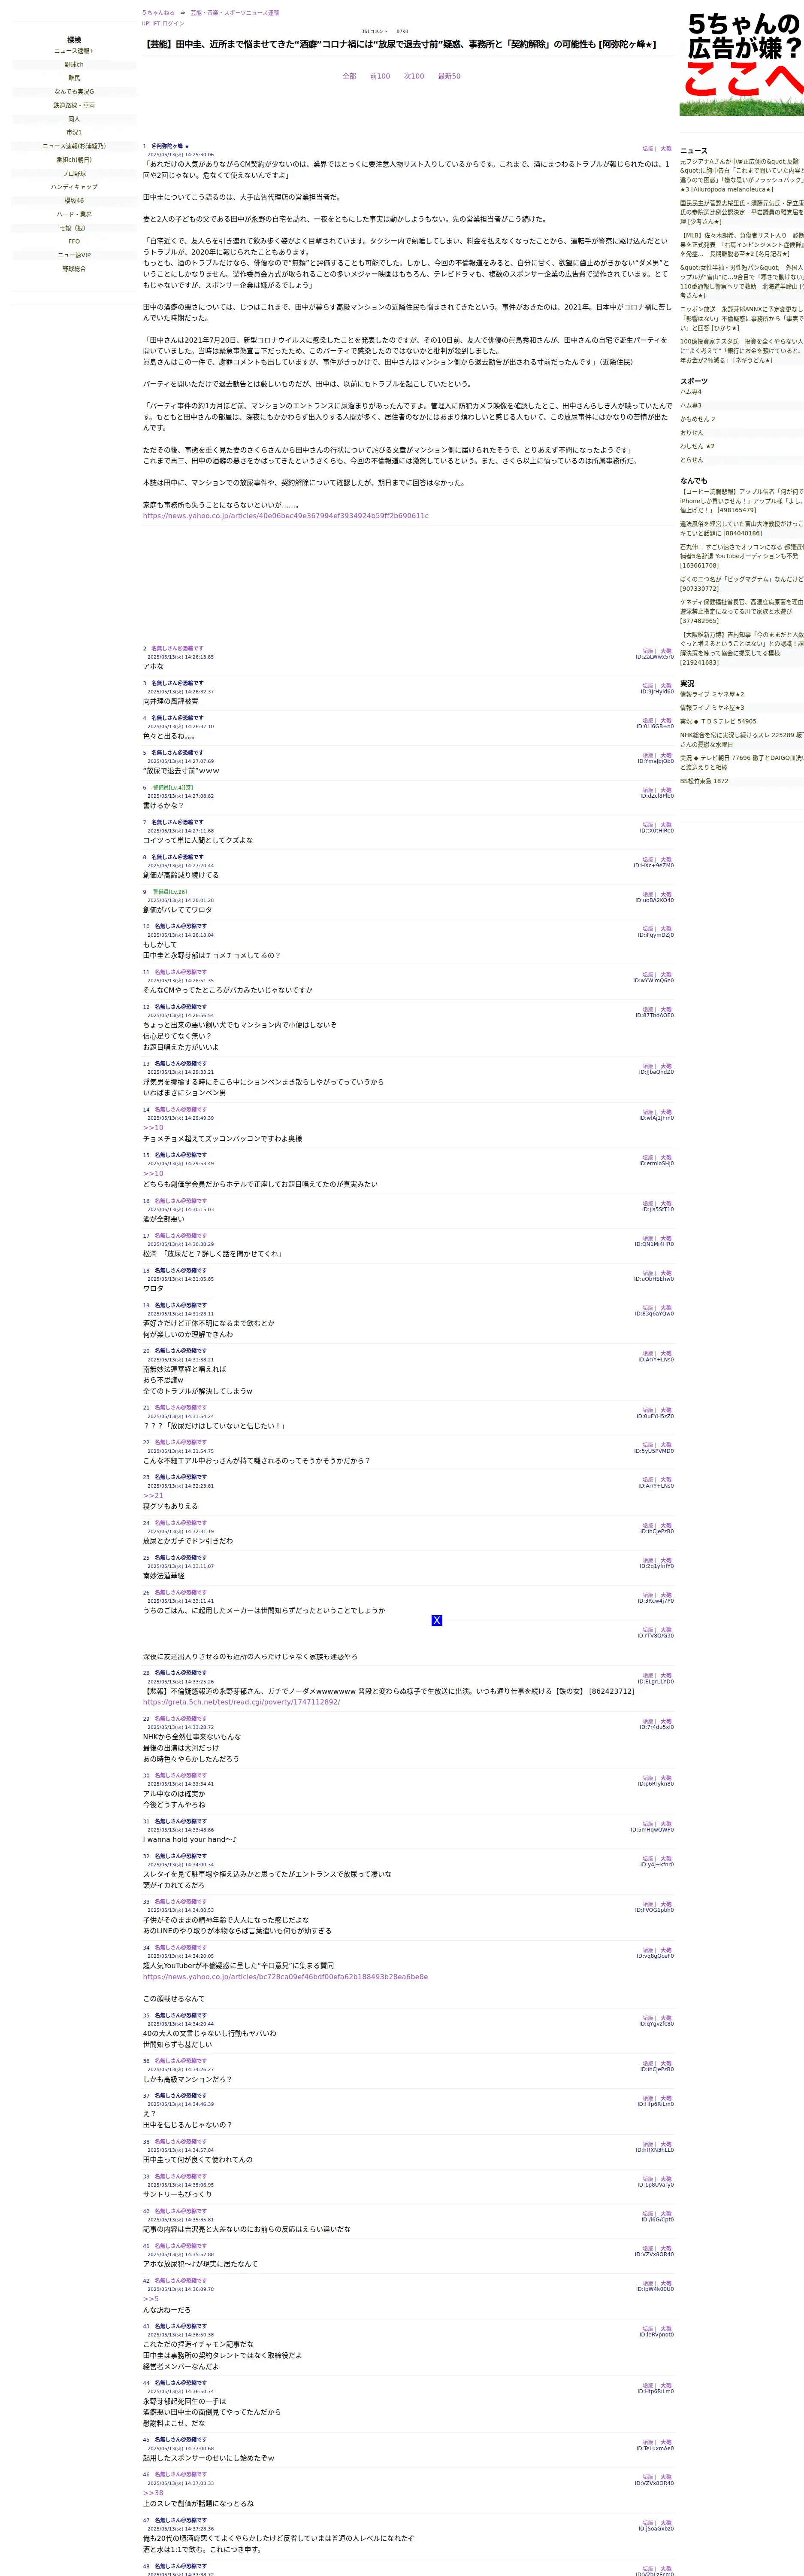Open the 難民 board in the sidebar
The height and width of the screenshot is (2576, 804).
coord(74,78)
